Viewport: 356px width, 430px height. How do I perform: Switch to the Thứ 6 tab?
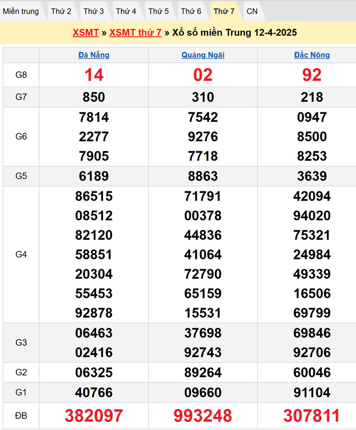click(191, 11)
